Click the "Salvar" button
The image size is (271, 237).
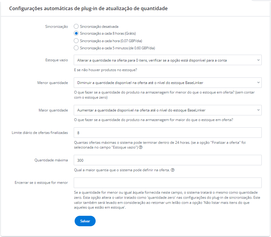click(x=85, y=221)
